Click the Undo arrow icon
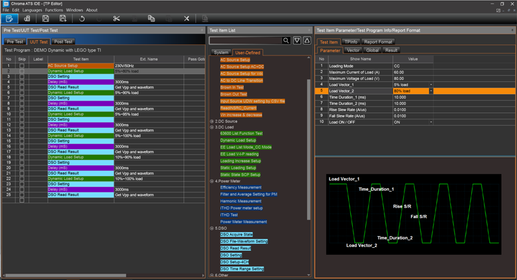The height and width of the screenshot is (280, 517). [x=81, y=19]
